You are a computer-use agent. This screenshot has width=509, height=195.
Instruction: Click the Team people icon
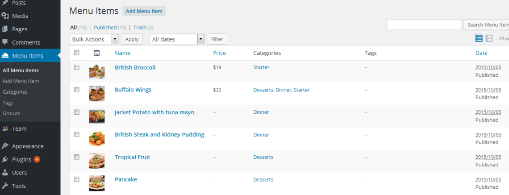point(5,129)
